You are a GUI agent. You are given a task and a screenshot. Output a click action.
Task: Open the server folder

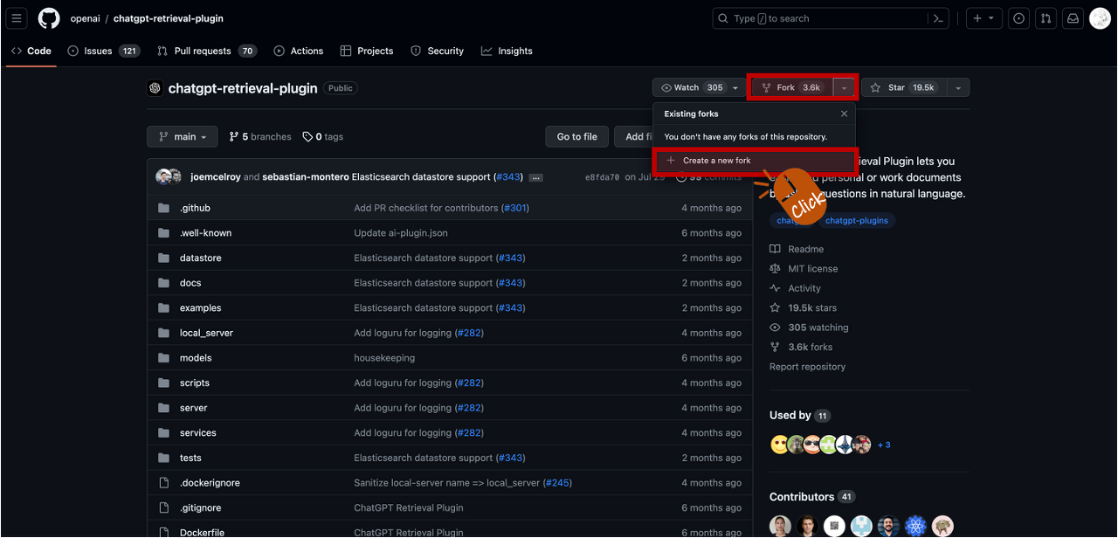(x=193, y=408)
